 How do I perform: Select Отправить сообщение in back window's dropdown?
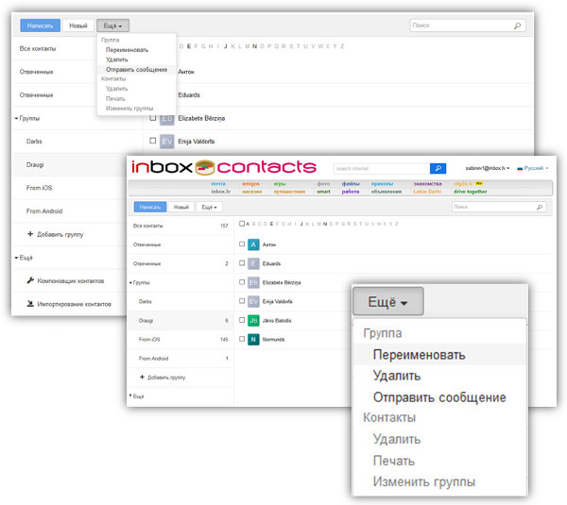pyautogui.click(x=136, y=69)
